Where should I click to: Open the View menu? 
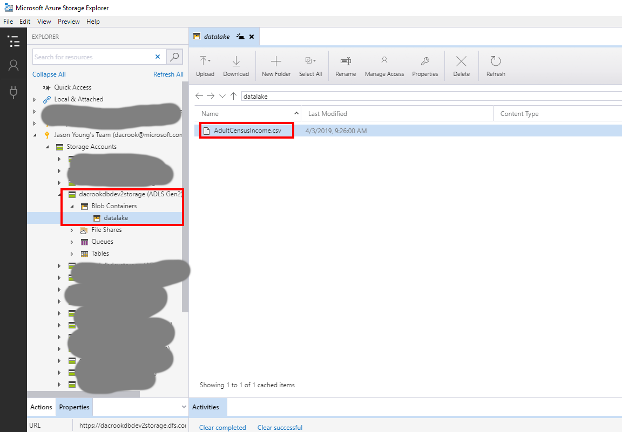pos(44,22)
